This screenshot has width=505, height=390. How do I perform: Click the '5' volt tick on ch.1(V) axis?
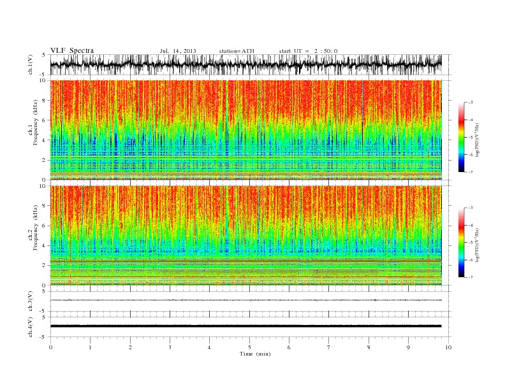[44, 55]
